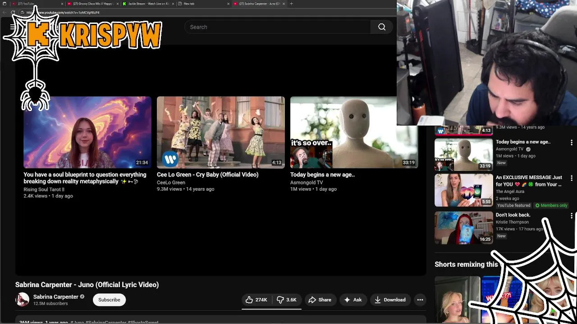Image resolution: width=577 pixels, height=324 pixels.
Task: Dislike the video (3.6K)
Action: point(287,300)
